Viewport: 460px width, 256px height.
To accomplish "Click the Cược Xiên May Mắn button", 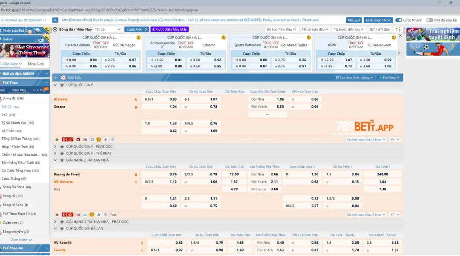I will click(170, 29).
